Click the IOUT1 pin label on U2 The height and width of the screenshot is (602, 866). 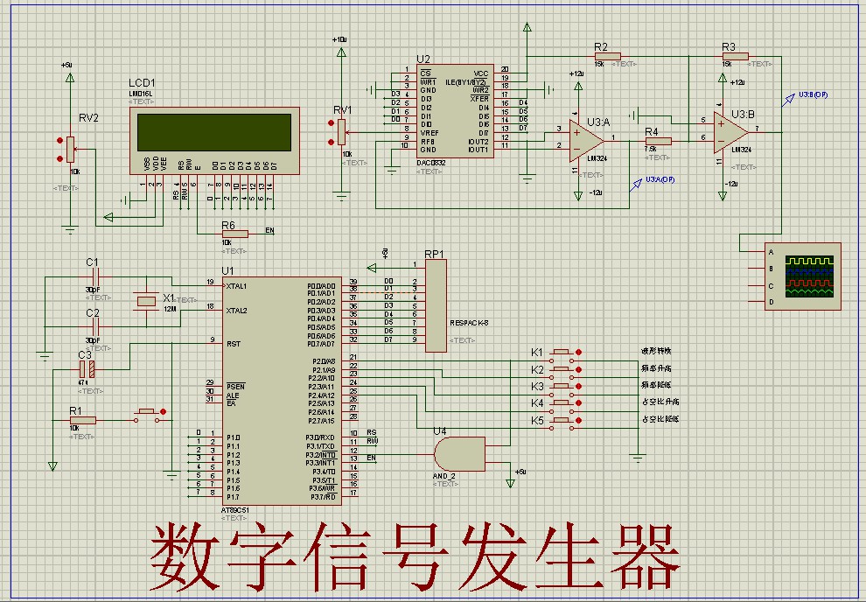(478, 150)
